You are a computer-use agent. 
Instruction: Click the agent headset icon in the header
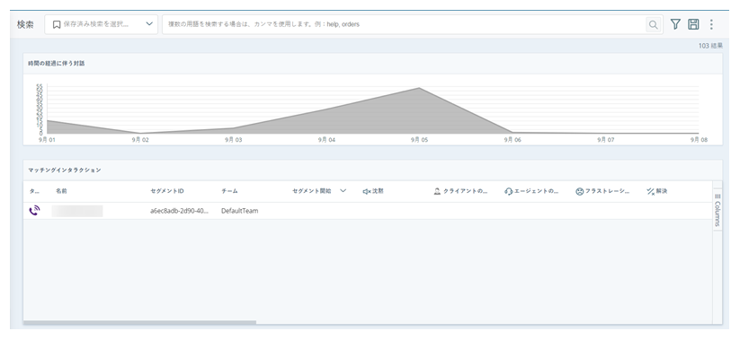click(x=508, y=192)
